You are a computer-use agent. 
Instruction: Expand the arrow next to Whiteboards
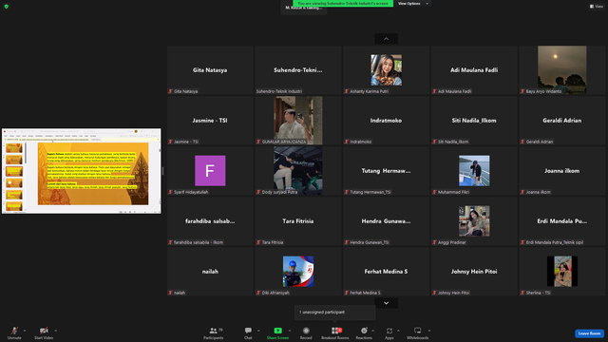[429, 331]
